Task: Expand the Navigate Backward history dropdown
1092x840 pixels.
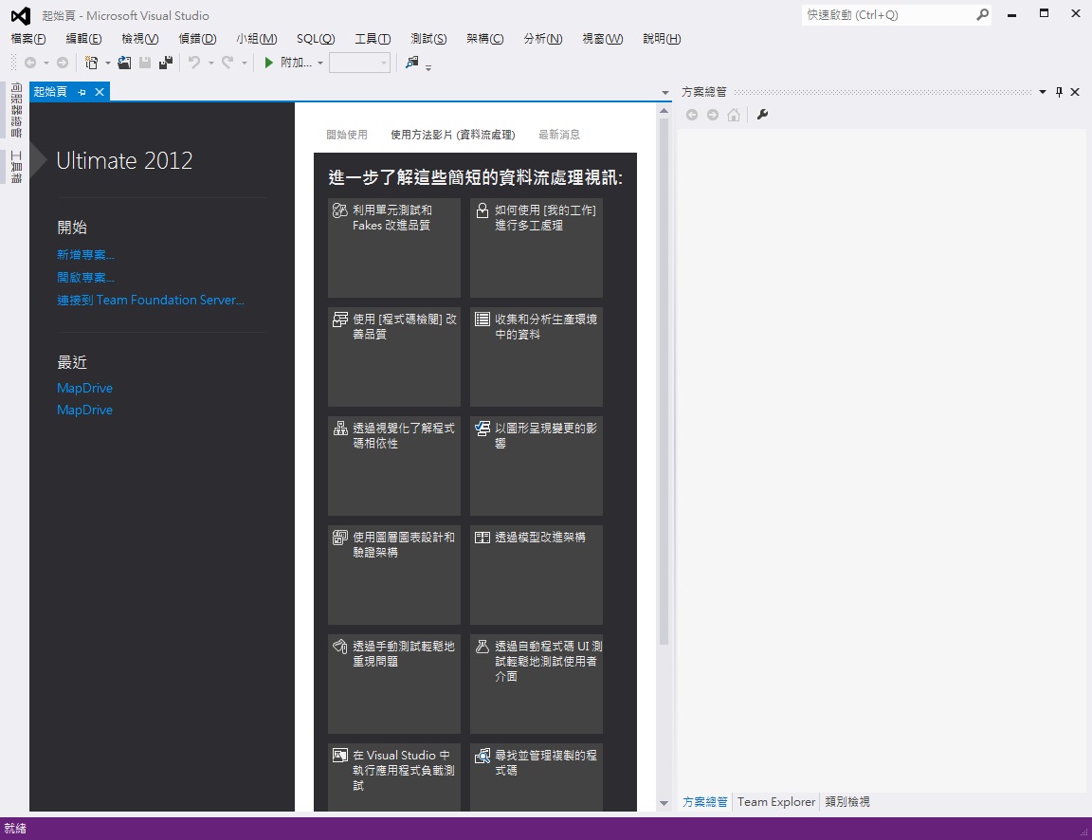Action: coord(45,64)
